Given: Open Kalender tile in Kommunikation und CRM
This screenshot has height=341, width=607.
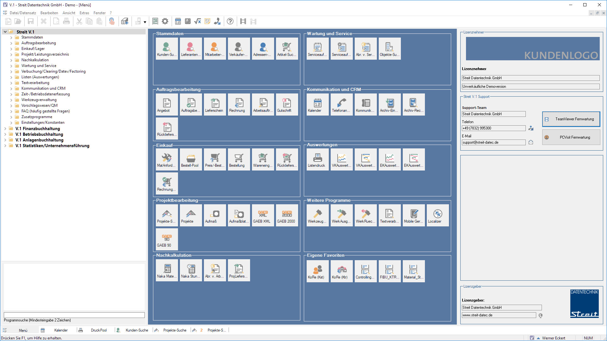Looking at the screenshot, I should pos(317,105).
